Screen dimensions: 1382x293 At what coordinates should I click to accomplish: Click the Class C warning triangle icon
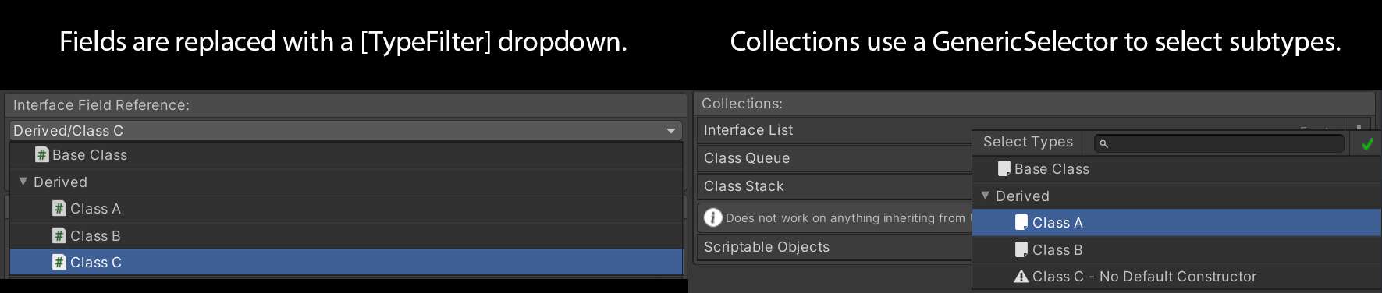tap(1021, 276)
